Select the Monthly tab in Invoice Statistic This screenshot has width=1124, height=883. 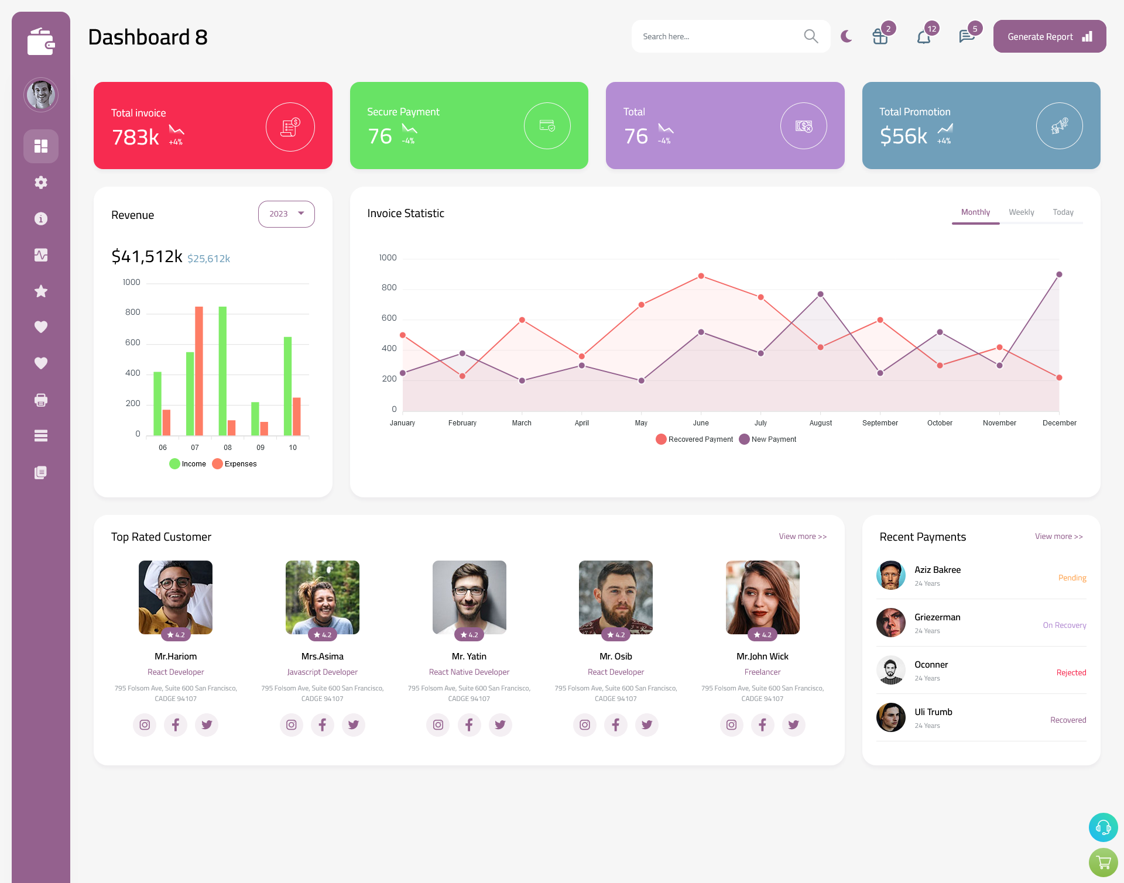(975, 212)
